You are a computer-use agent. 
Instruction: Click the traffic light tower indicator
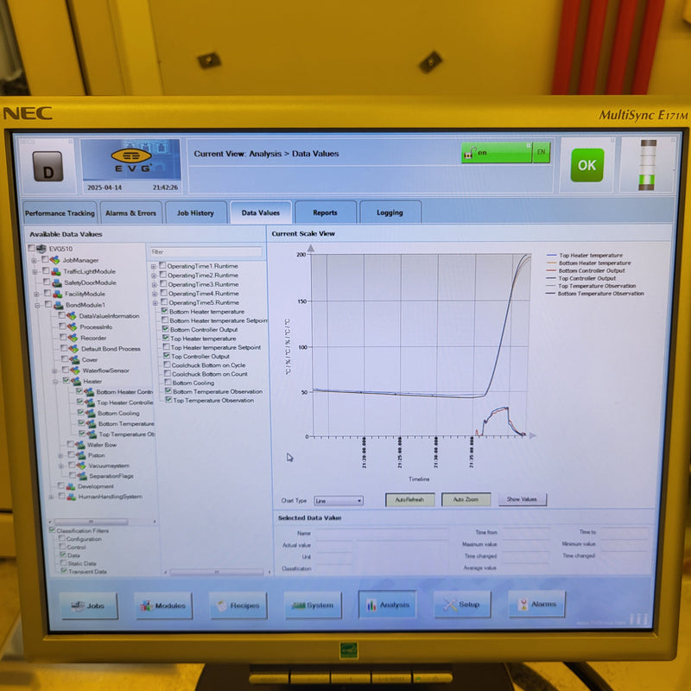tap(647, 164)
